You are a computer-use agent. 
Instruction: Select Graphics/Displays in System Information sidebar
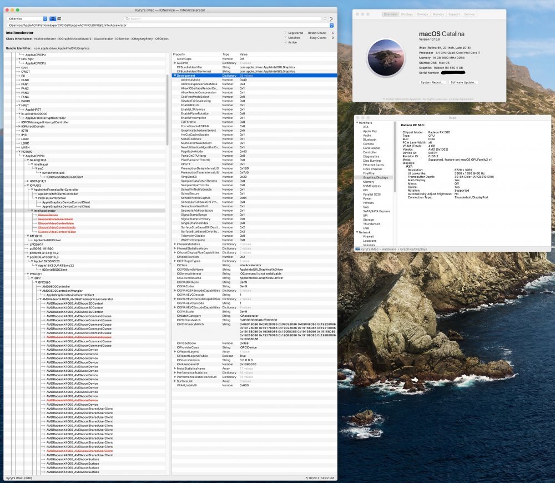pos(375,177)
